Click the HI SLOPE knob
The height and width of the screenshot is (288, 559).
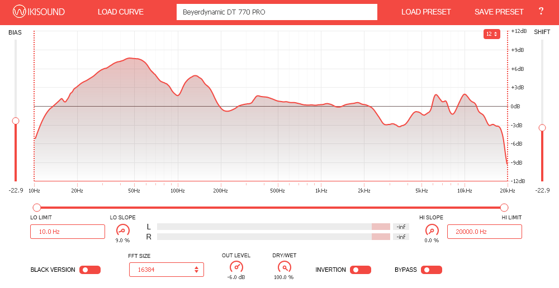point(432,231)
